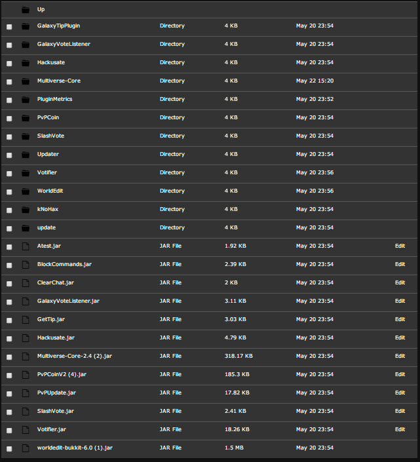Open the Updater folder name link
Screen dimensions: 420x462
48,154
